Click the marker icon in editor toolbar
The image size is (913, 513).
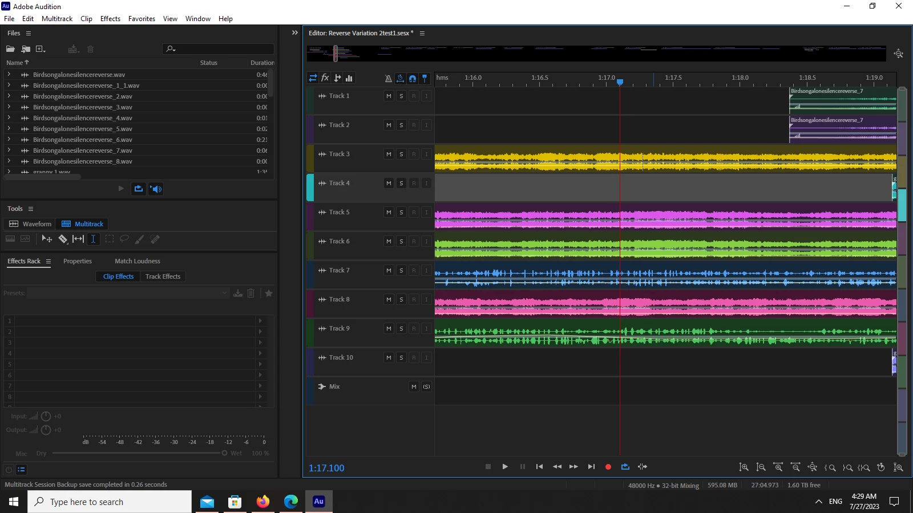[x=425, y=78]
